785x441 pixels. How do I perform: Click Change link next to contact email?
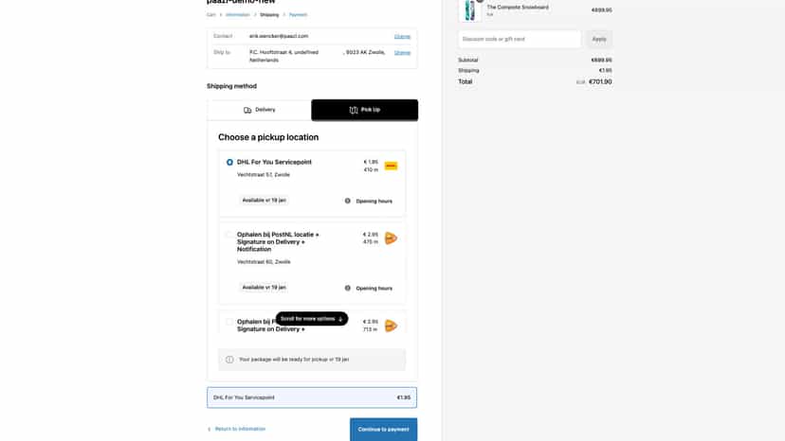click(x=402, y=37)
